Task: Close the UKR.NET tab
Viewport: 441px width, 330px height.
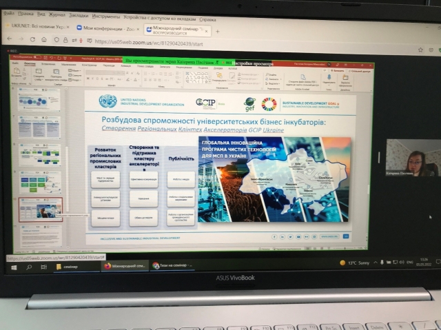Action: coord(68,27)
